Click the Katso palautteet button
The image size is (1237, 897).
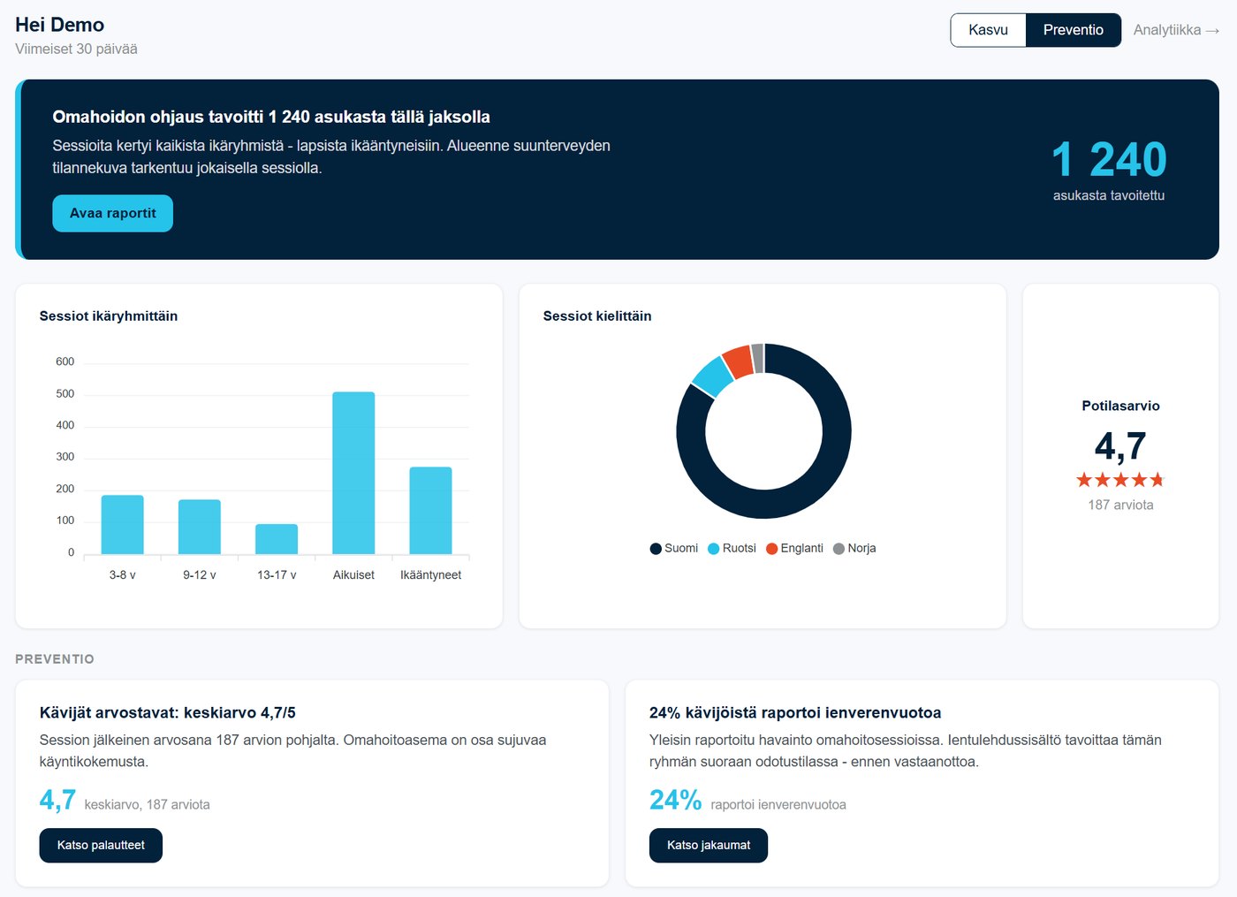[101, 846]
